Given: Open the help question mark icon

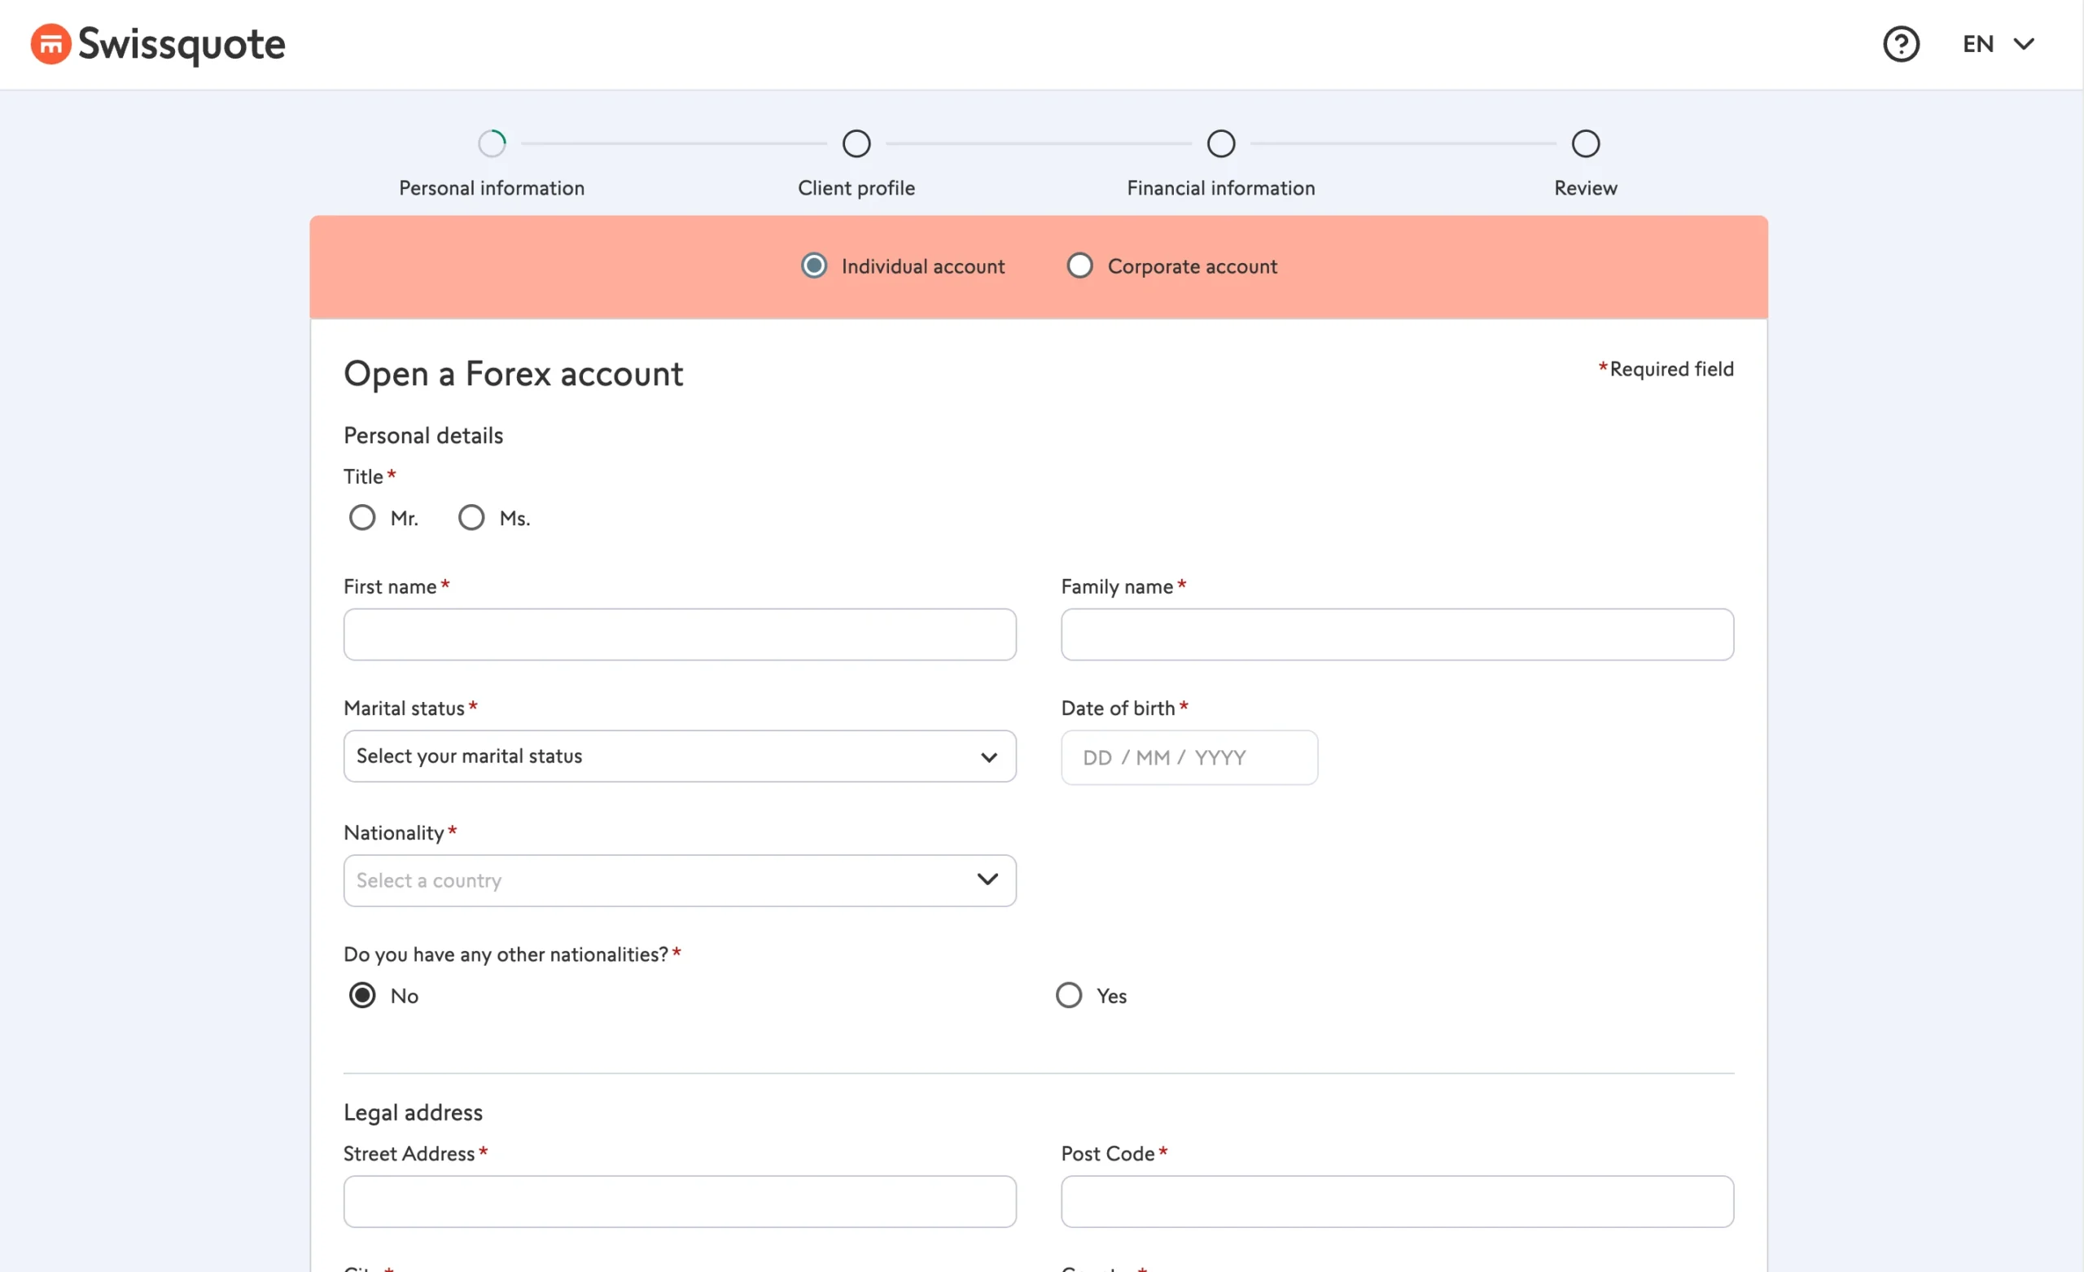Looking at the screenshot, I should (1901, 44).
